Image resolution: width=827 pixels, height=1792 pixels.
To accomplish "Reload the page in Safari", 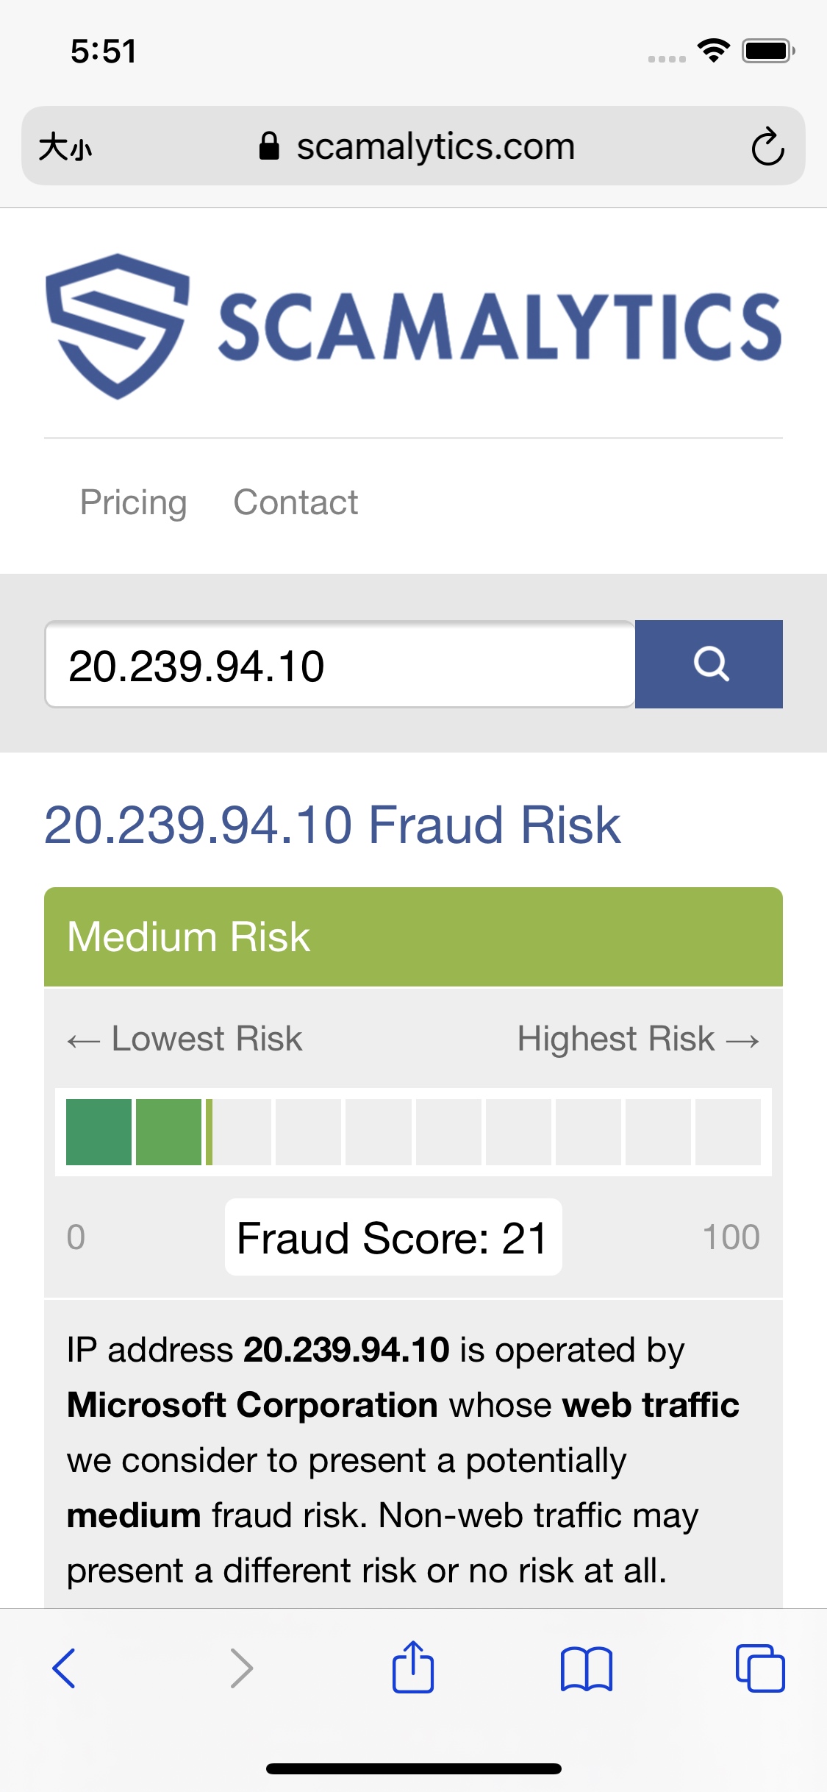I will tap(767, 146).
